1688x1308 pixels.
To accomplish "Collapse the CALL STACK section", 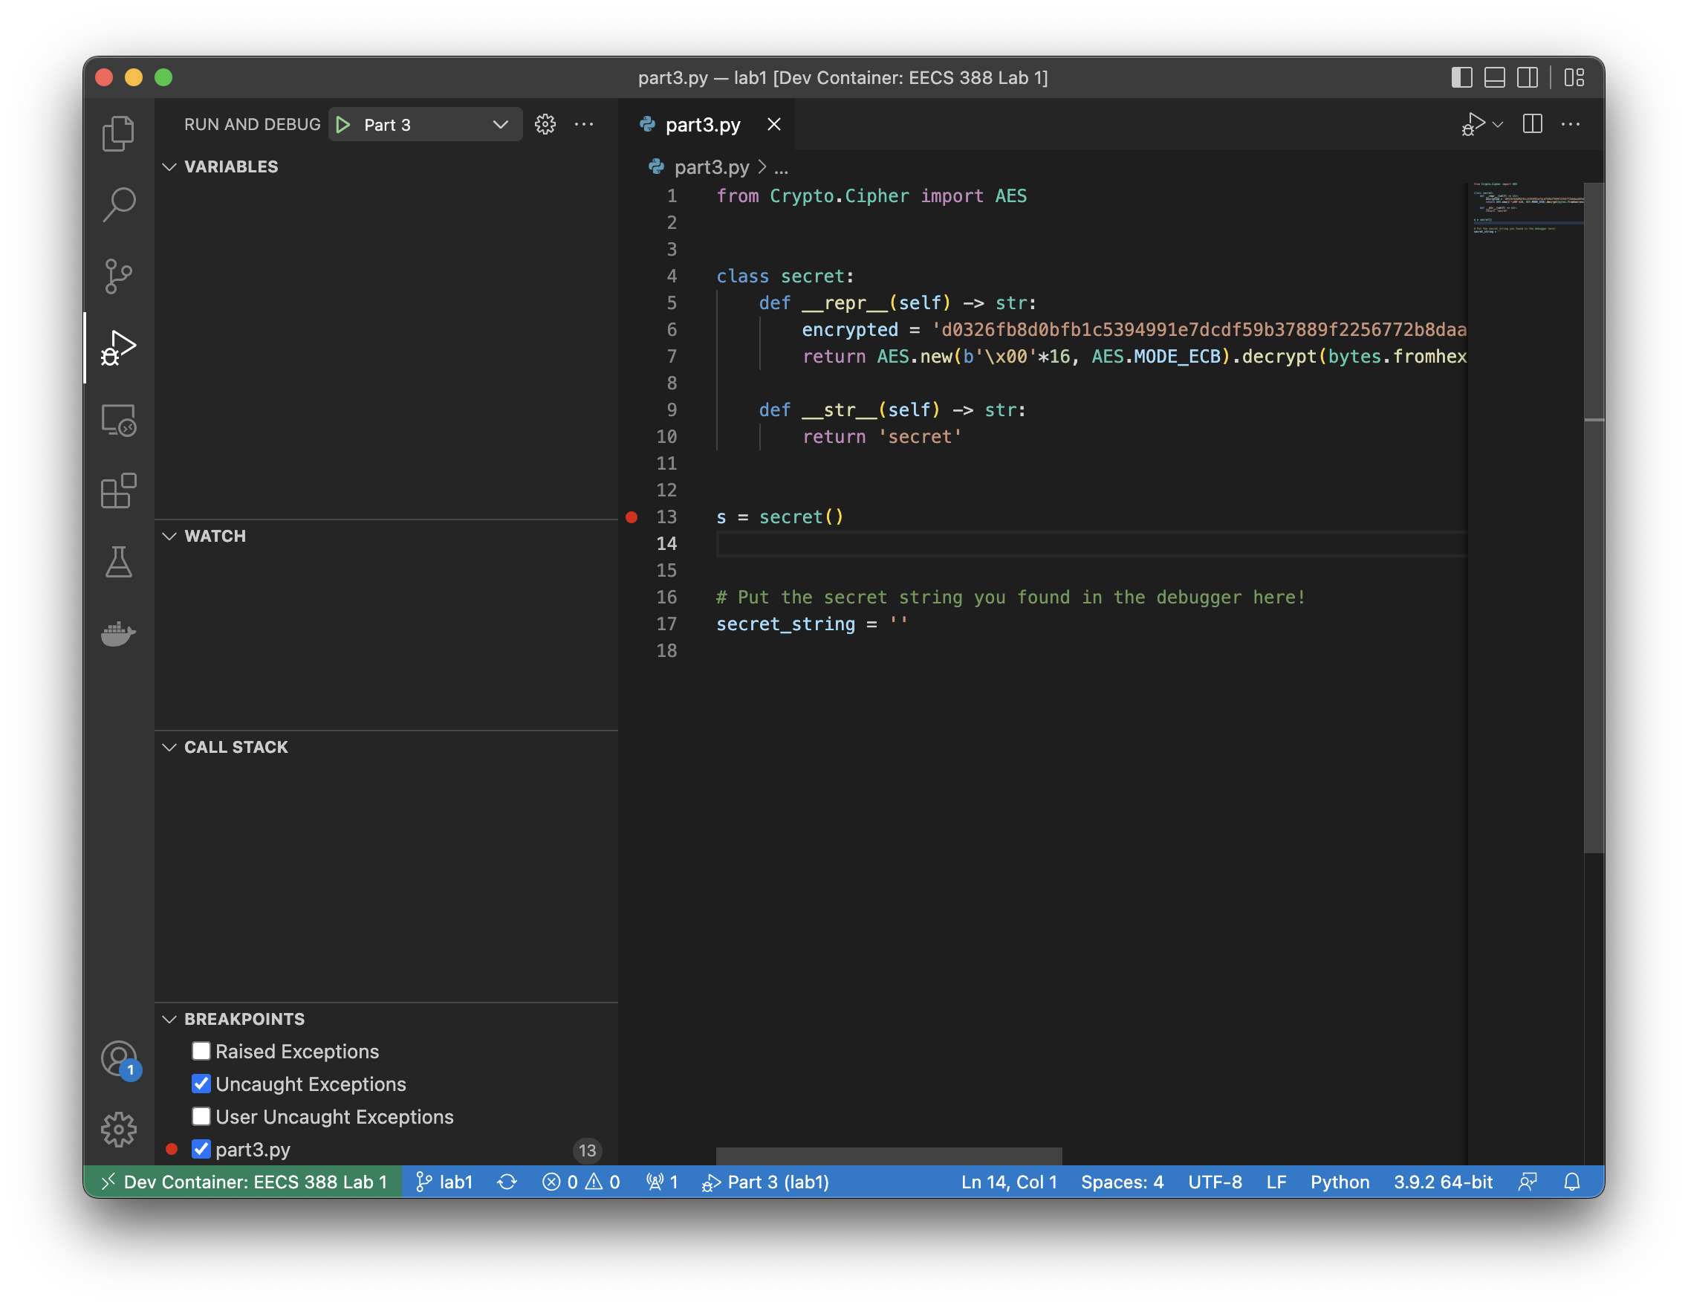I will (x=169, y=748).
